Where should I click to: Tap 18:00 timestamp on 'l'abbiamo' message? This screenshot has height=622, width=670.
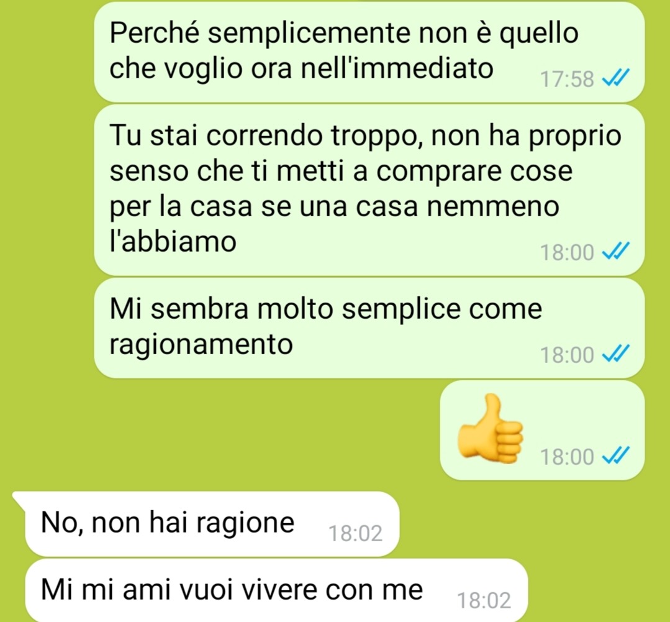coord(567,252)
